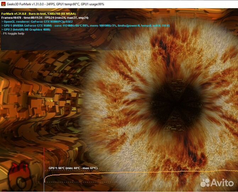Click the GPU 1 NVIDIA GeForce GTX 950M line
Screen dimensions: 238x192
[x=85, y=26]
